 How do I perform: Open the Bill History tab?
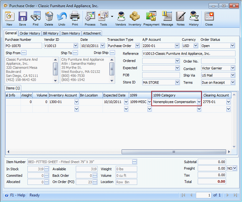(51, 33)
